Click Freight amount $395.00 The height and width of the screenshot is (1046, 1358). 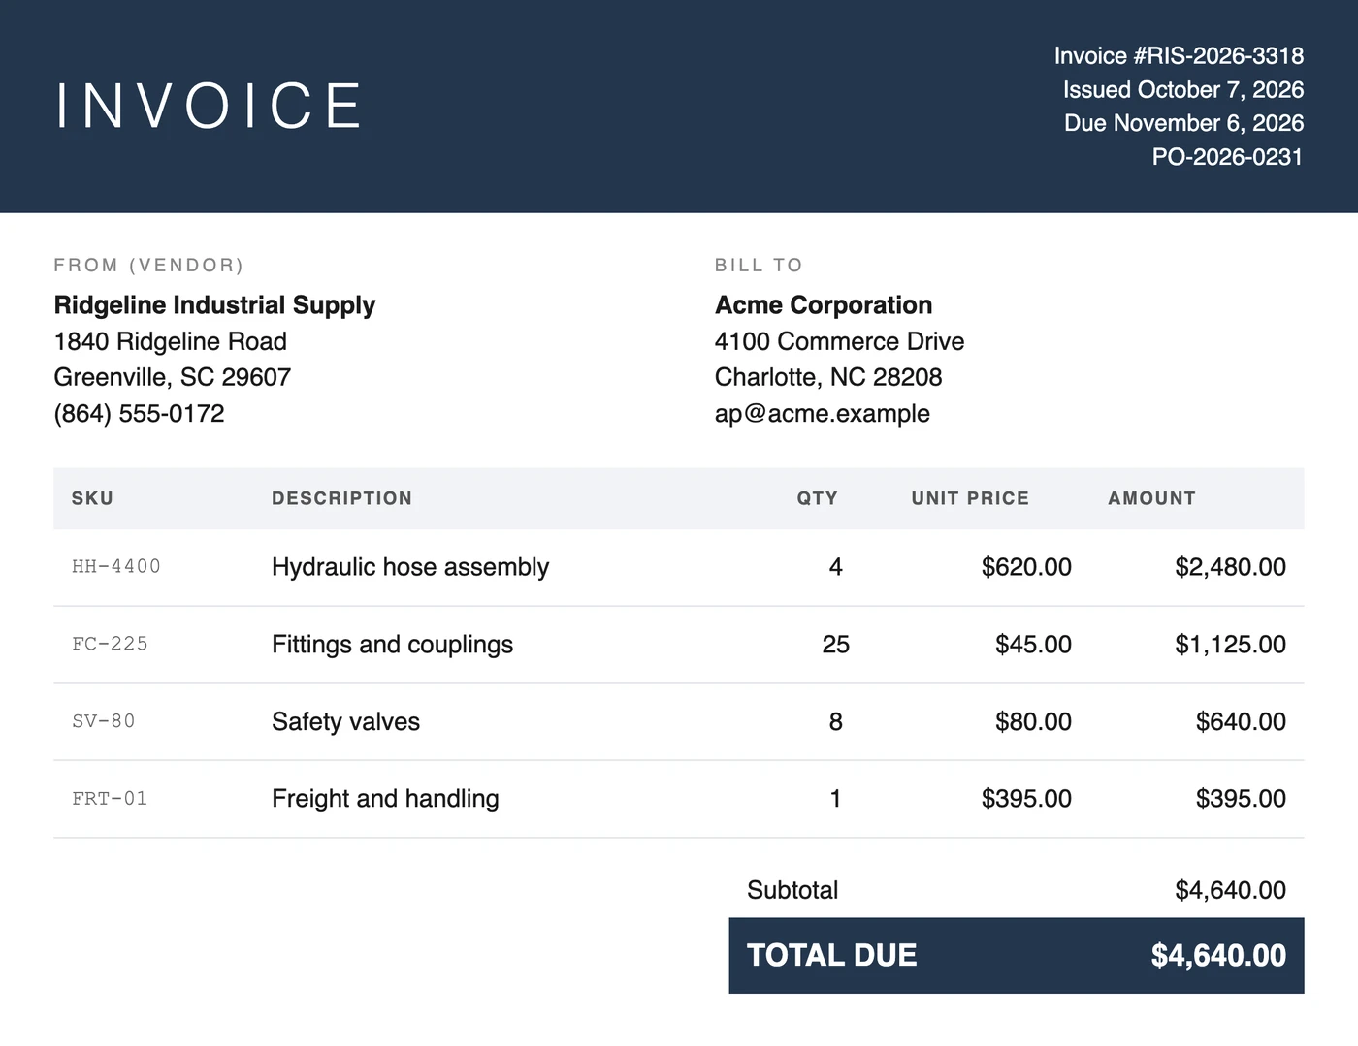pyautogui.click(x=1241, y=799)
